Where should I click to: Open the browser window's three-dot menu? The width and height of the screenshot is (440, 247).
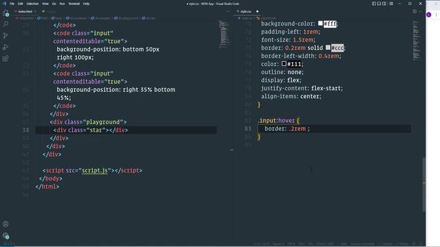point(436,14)
